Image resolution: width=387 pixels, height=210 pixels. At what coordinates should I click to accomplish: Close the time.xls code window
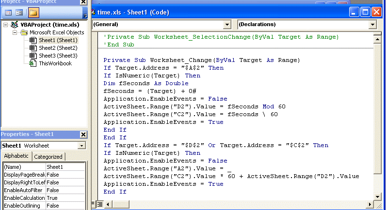tap(377, 12)
